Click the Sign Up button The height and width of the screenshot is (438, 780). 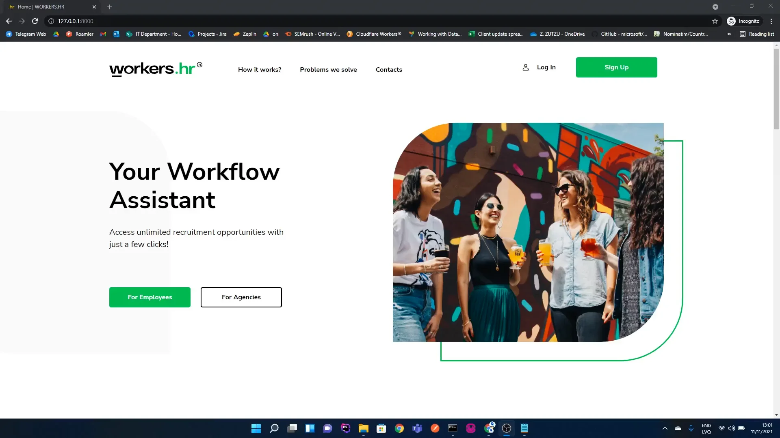tap(616, 67)
